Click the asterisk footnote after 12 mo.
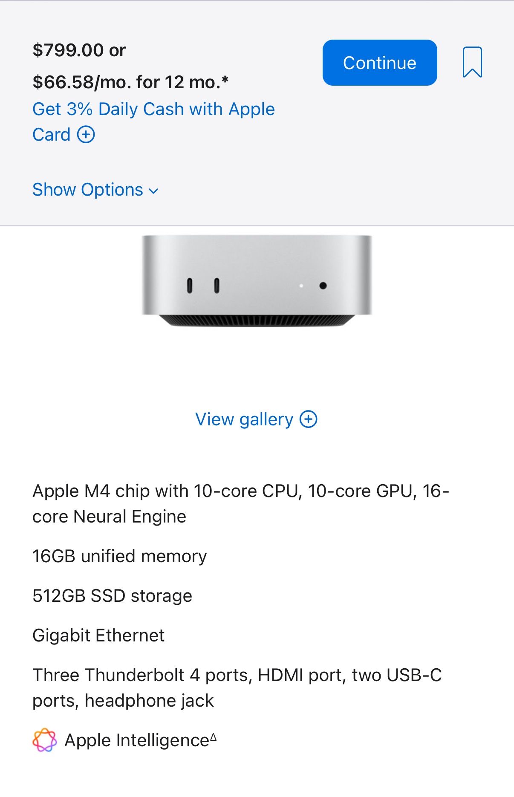This screenshot has width=514, height=797. (x=225, y=80)
